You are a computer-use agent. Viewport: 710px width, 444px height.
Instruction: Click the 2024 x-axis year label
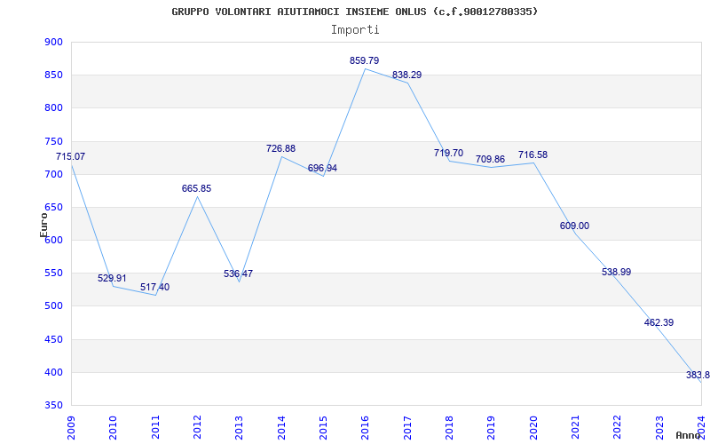click(x=701, y=428)
